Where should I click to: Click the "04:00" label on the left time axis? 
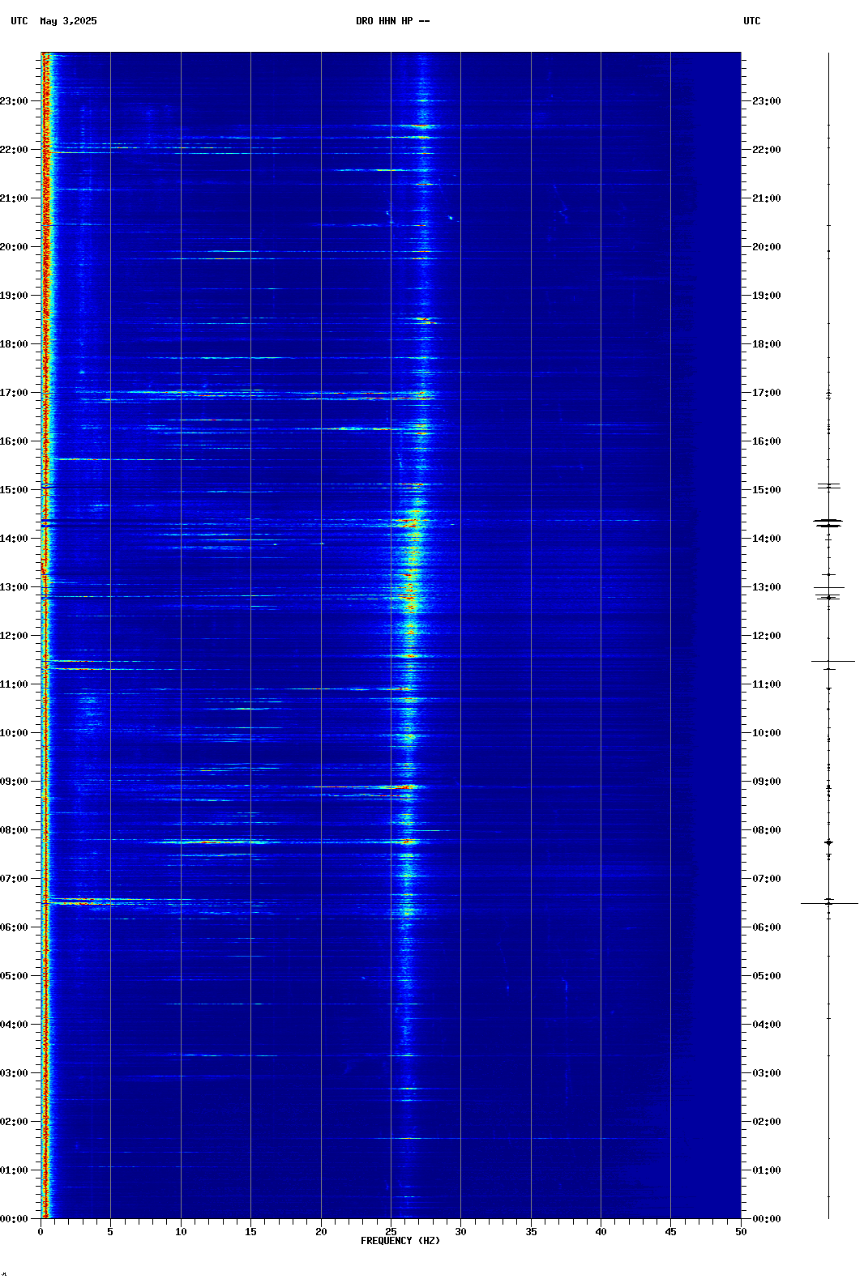point(14,1025)
